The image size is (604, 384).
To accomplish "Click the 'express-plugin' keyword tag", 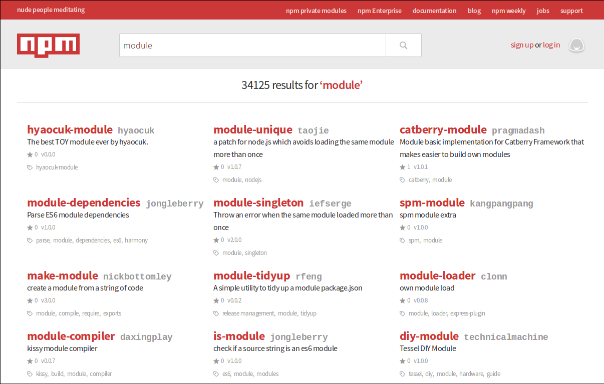I will click(468, 313).
